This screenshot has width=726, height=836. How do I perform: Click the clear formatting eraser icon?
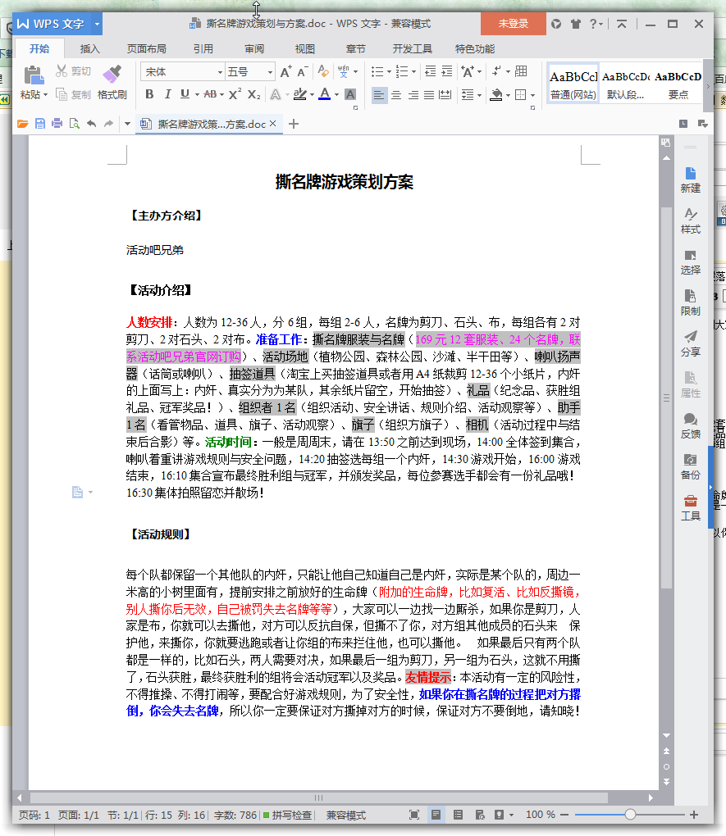pos(323,71)
